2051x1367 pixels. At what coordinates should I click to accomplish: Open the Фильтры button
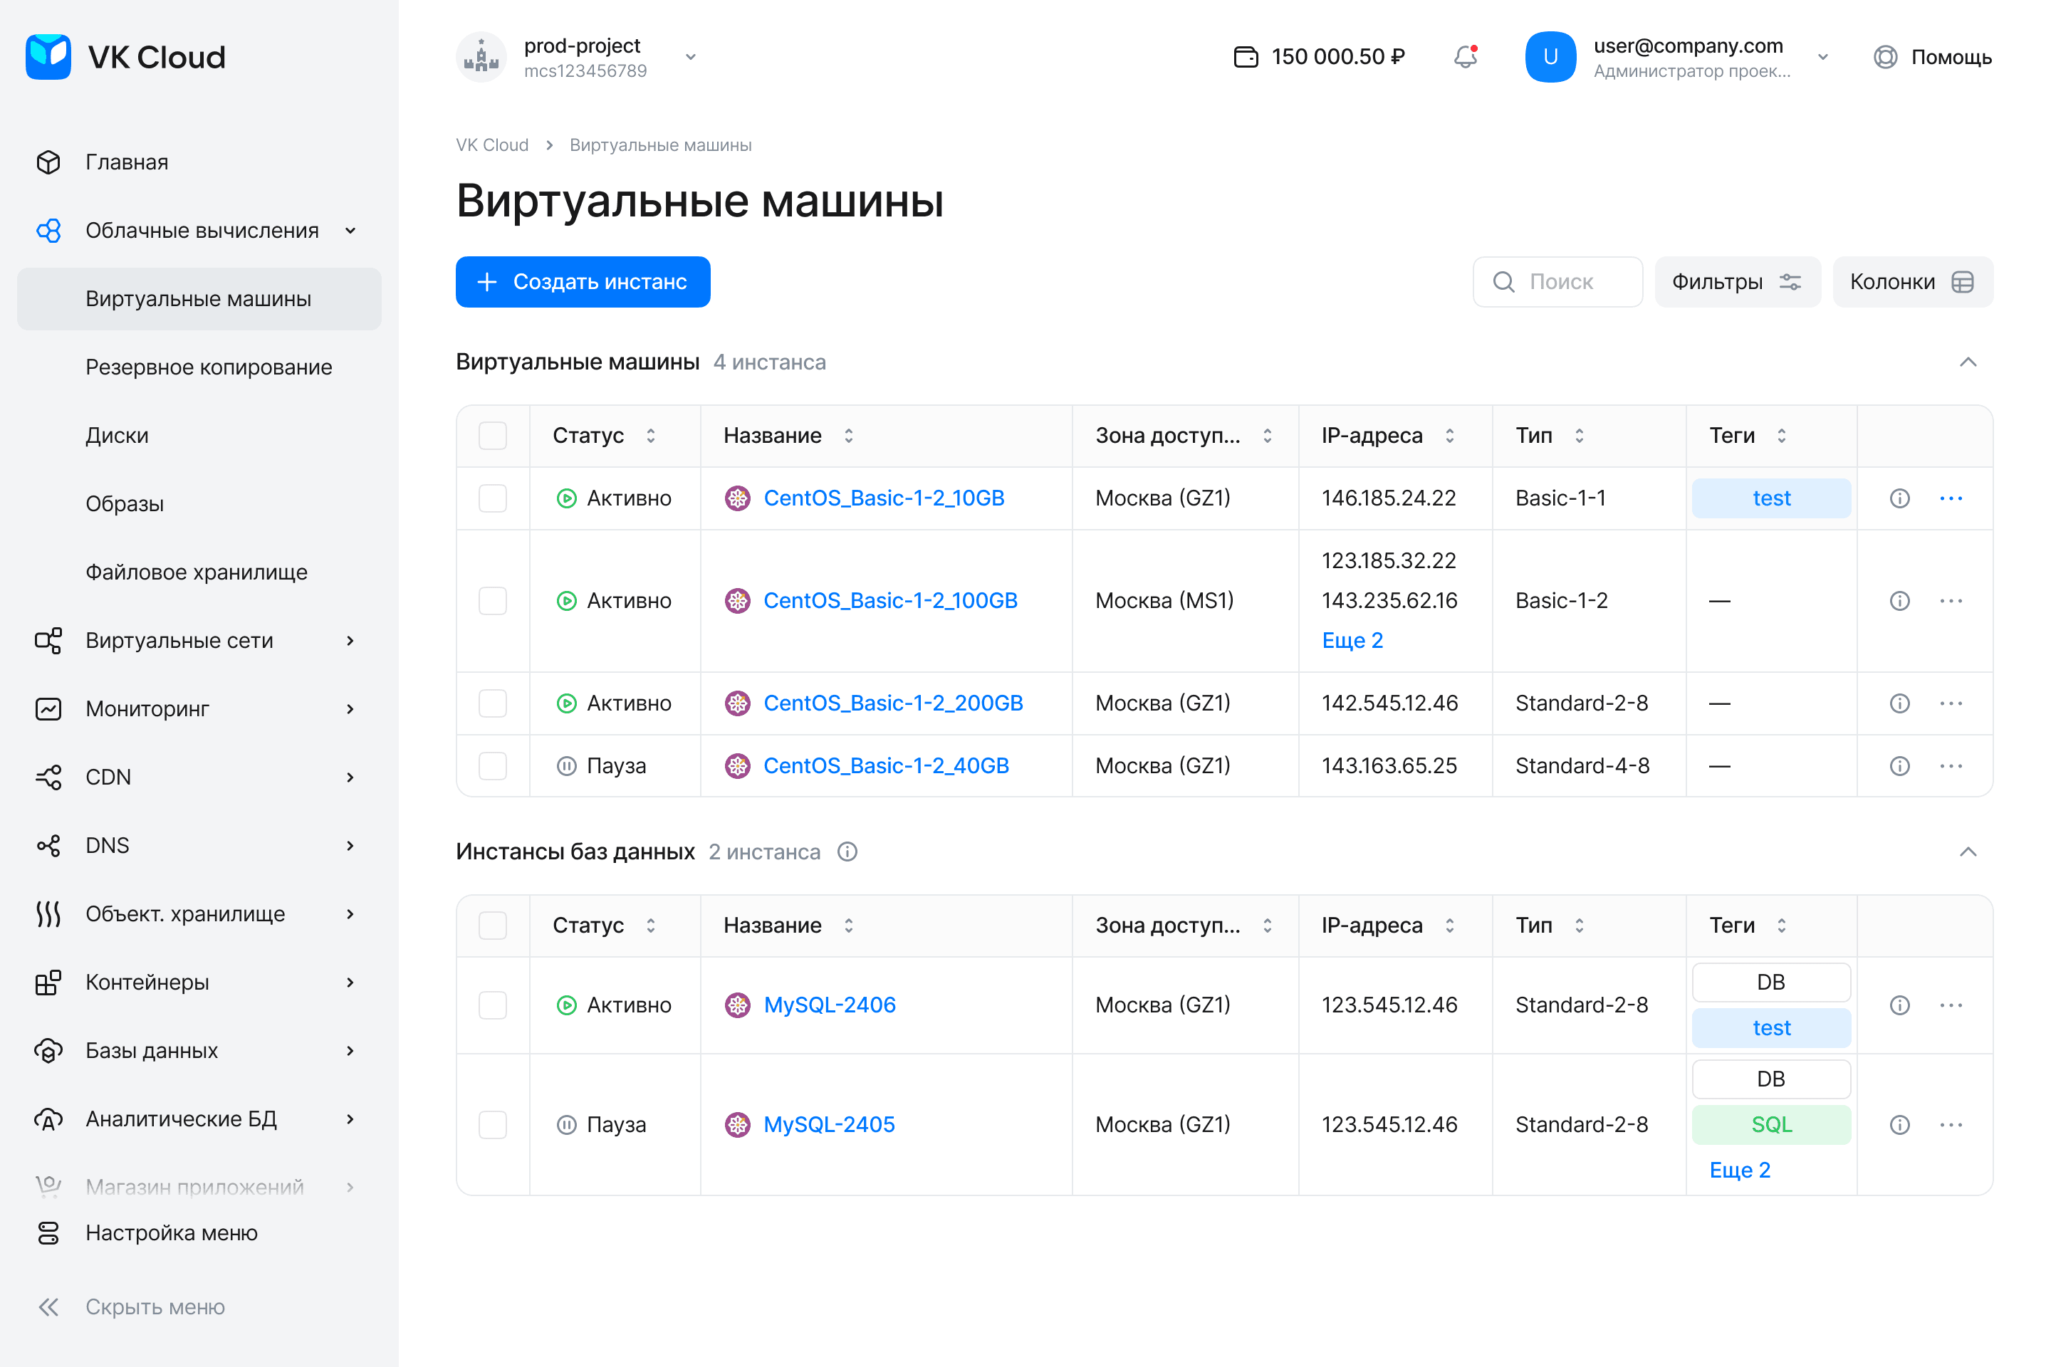pos(1737,282)
